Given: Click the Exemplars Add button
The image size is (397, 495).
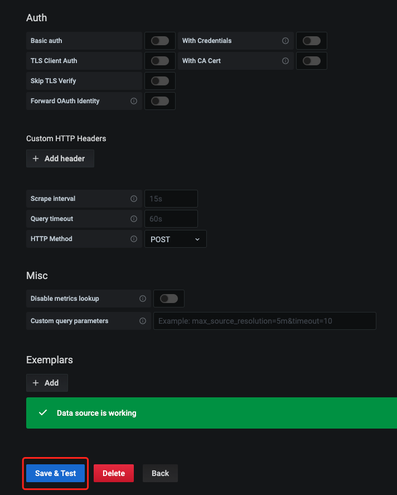Looking at the screenshot, I should (x=47, y=383).
